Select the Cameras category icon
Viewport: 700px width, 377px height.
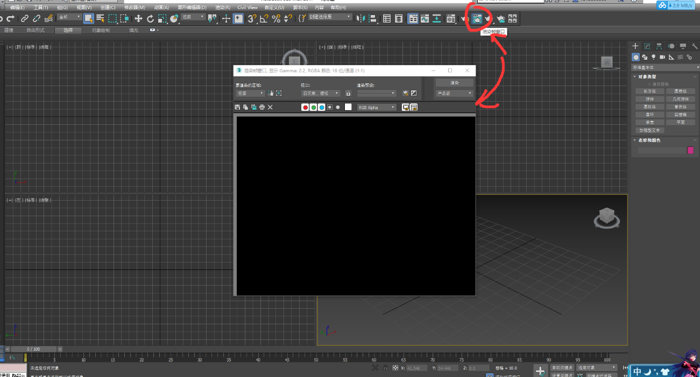(x=662, y=57)
